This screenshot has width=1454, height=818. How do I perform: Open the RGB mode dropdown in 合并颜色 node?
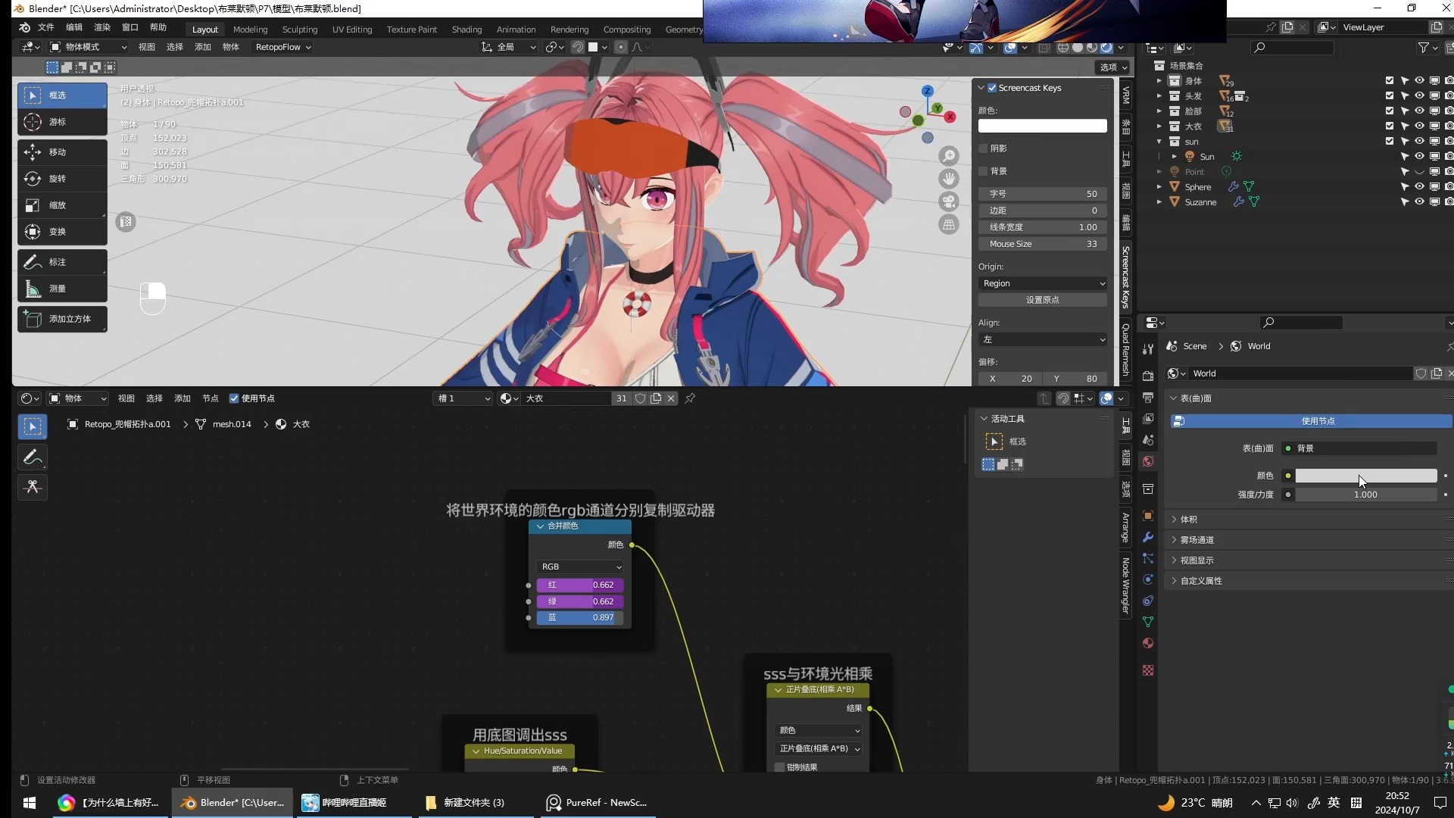click(581, 567)
